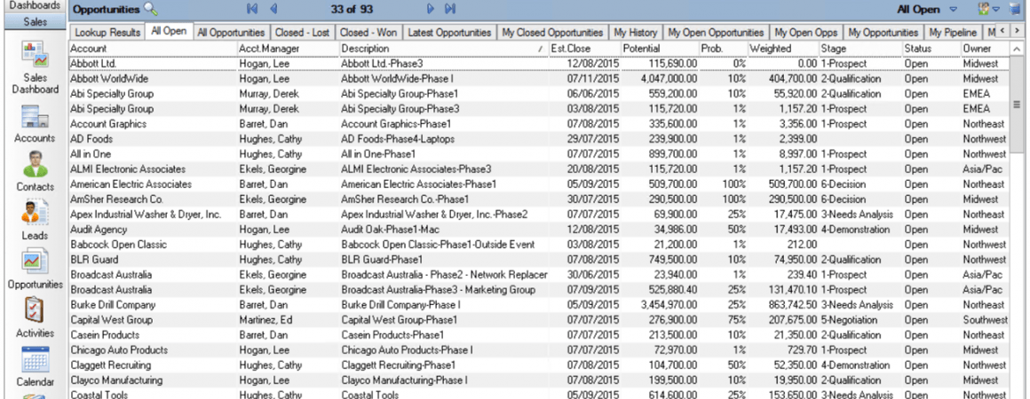Open the Closed - Won tab
This screenshot has width=1030, height=399.
coord(368,32)
